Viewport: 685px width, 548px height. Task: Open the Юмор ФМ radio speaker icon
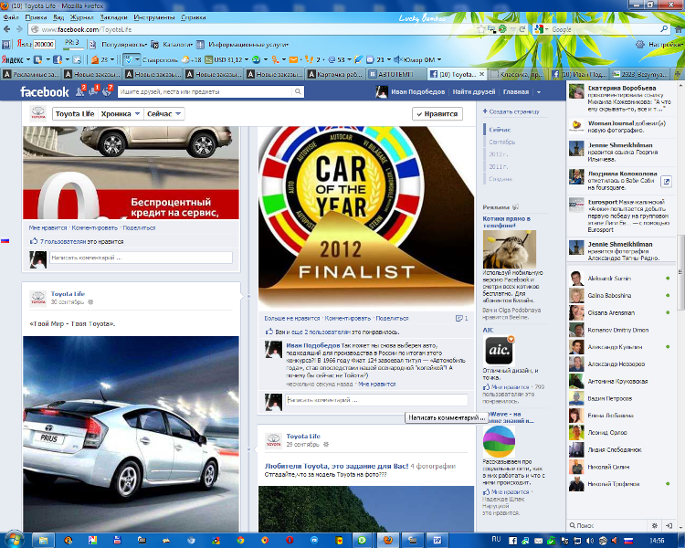[397, 59]
